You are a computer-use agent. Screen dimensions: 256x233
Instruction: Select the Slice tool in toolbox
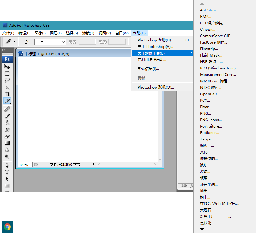[7, 101]
